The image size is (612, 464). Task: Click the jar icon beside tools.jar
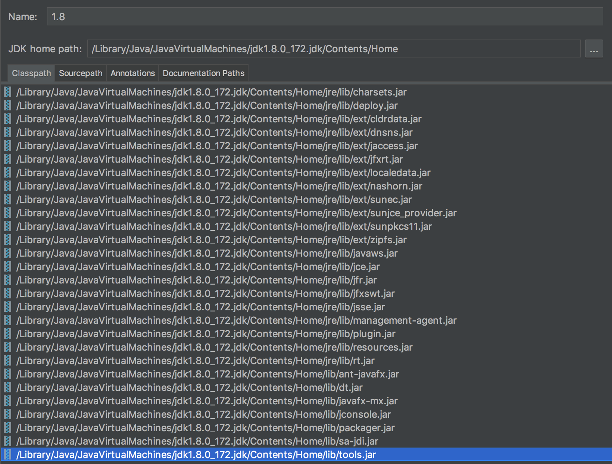[7, 454]
